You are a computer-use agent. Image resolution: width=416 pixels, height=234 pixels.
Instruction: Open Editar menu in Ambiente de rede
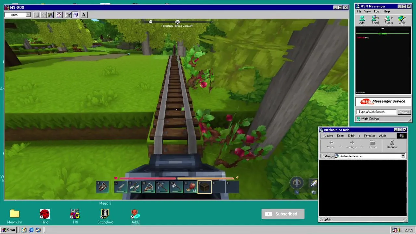click(340, 136)
